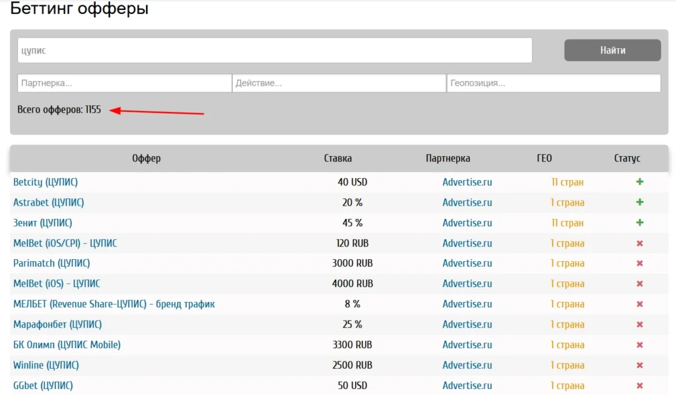The image size is (676, 395).
Task: Click 1 страна GEO link in GGbet row
Action: click(567, 386)
